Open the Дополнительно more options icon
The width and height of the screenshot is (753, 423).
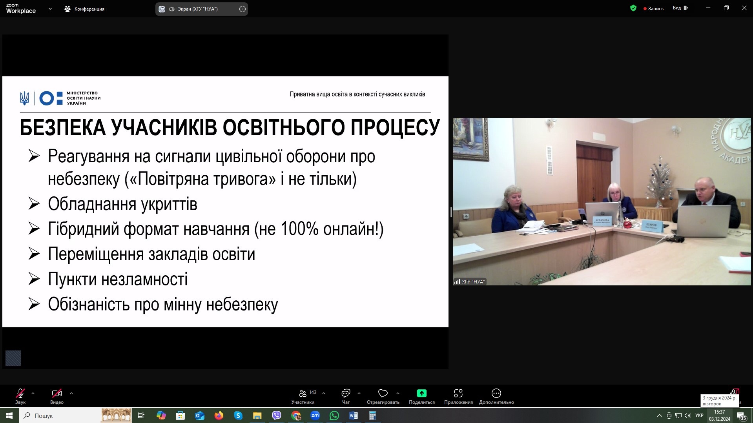coord(496,393)
